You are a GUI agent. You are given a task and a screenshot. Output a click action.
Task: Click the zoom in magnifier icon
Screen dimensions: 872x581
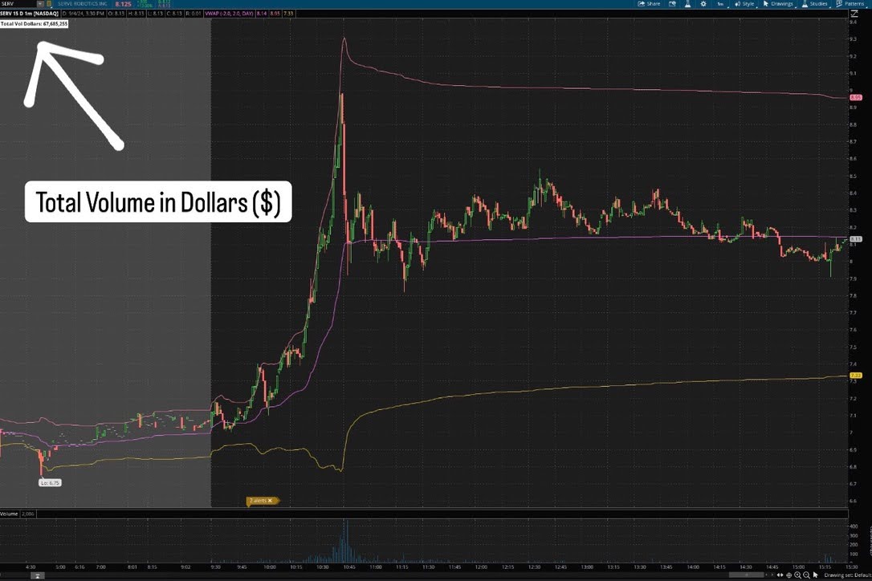click(798, 575)
